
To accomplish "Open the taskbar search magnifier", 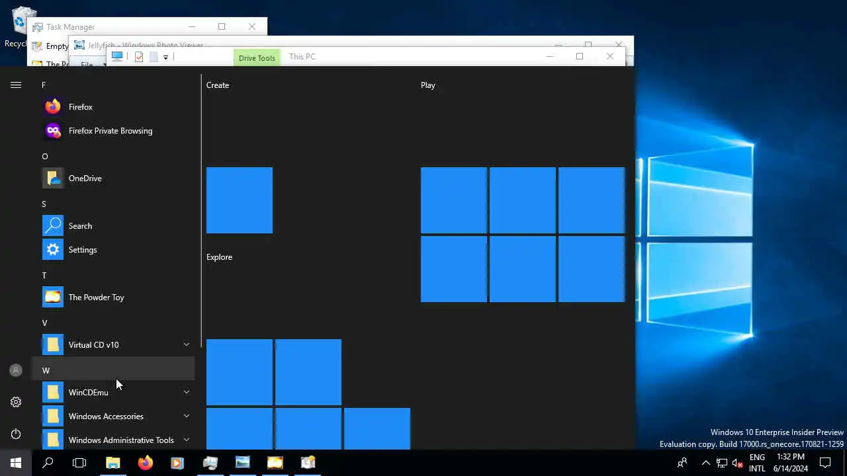I will [48, 463].
